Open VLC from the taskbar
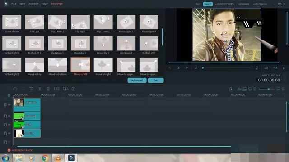289x162 pixels. pyautogui.click(x=58, y=158)
